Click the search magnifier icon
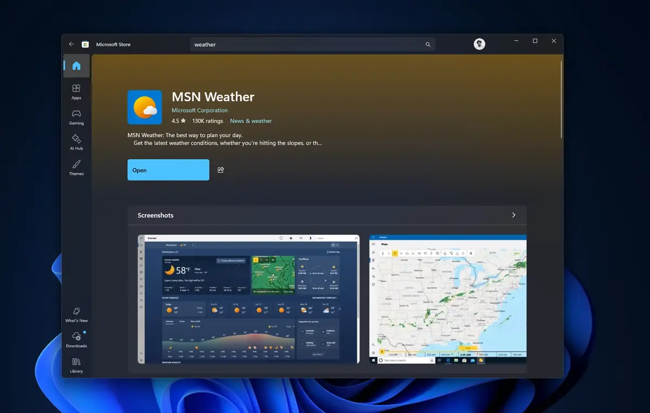Image resolution: width=650 pixels, height=413 pixels. pyautogui.click(x=428, y=44)
